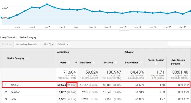Screen dimensions: 191x103
Task: Focus the table search input field
Action: 180,44
